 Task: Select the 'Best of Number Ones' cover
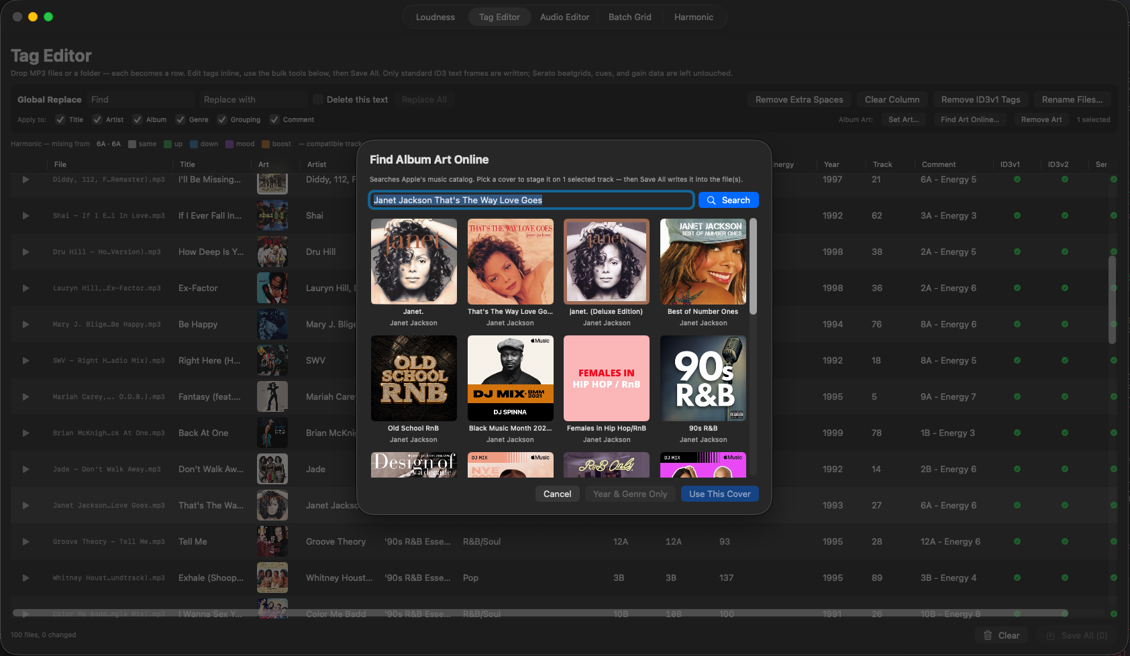pyautogui.click(x=703, y=262)
